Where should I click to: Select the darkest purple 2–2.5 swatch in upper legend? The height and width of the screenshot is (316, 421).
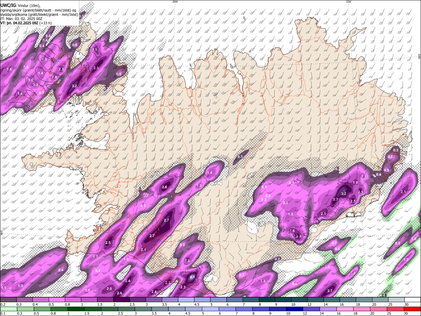pyautogui.click(x=121, y=300)
